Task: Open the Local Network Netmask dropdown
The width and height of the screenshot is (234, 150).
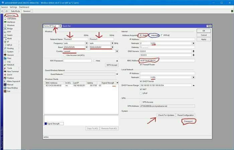Action: (x=194, y=77)
